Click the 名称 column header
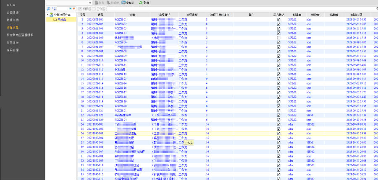This screenshot has height=180, width=378. [133, 15]
